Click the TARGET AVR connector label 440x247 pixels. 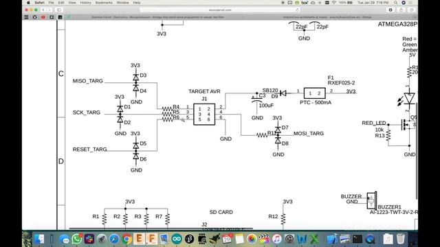(x=204, y=91)
